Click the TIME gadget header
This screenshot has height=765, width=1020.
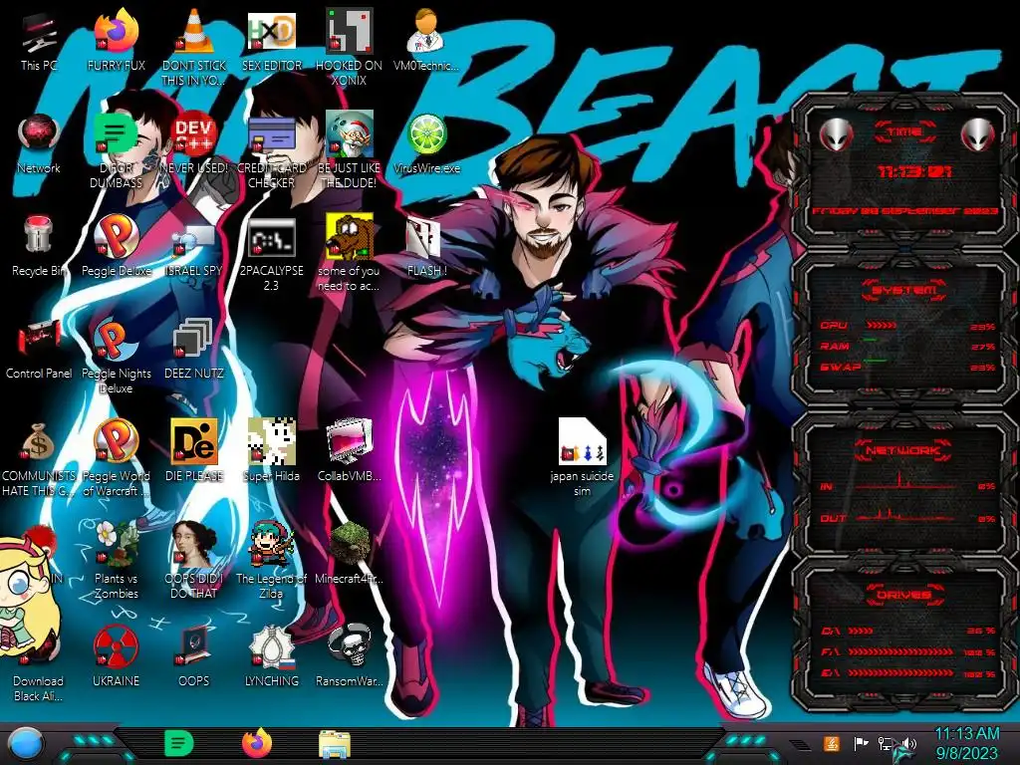coord(904,132)
